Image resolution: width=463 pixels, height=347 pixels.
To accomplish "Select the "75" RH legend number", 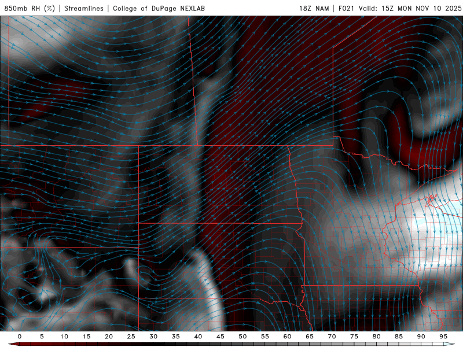I will [354, 337].
